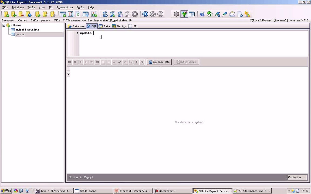This screenshot has width=311, height=194.
Task: Switch to the Database tab
Action: click(76, 26)
